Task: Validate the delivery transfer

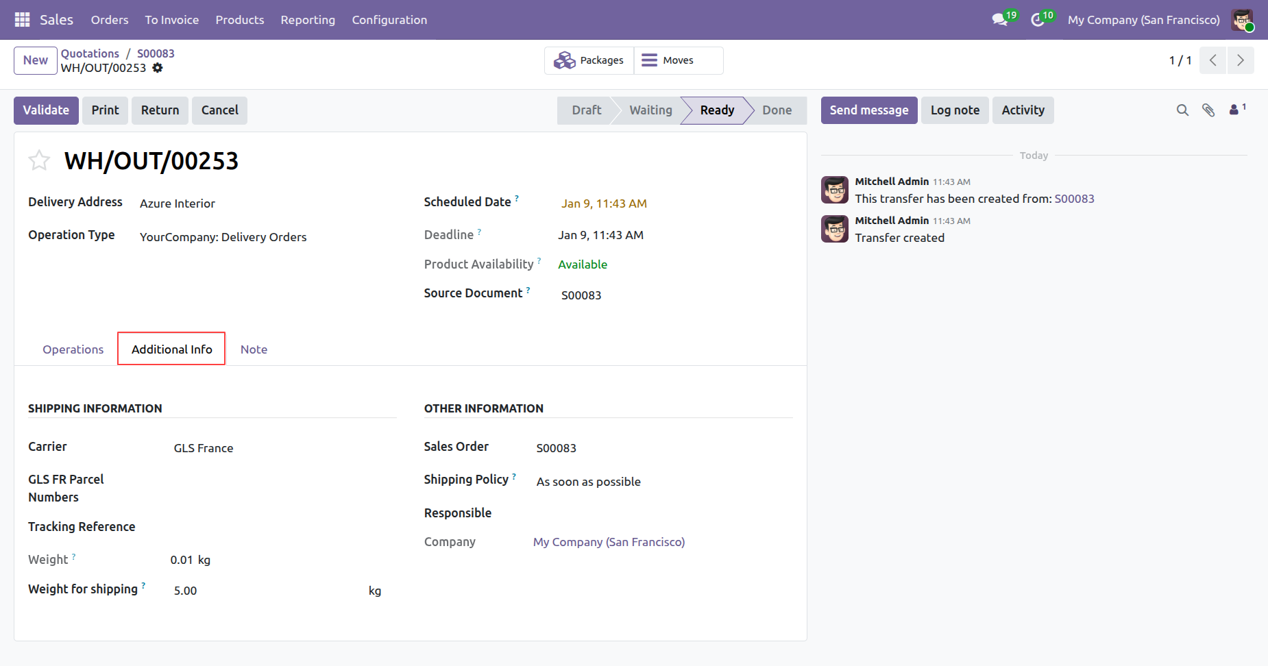Action: (46, 110)
